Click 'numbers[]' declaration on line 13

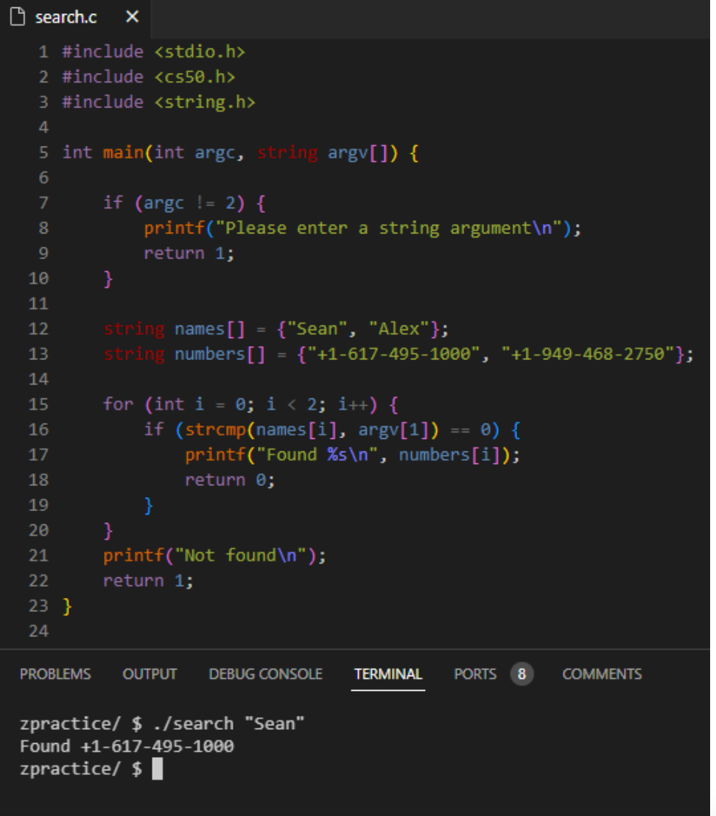220,354
